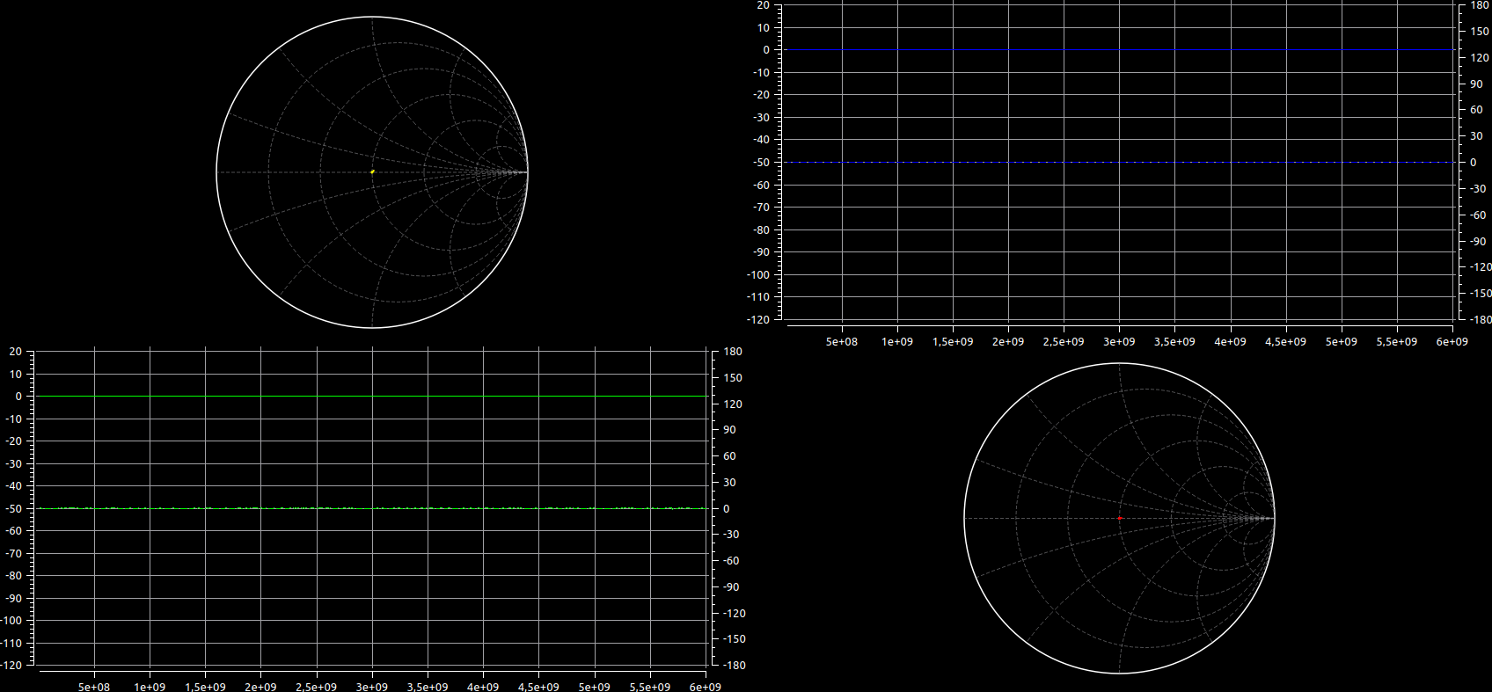Click '180' on the green-trace plot's phase axis
Screen dimensions: 1492x692
(733, 352)
